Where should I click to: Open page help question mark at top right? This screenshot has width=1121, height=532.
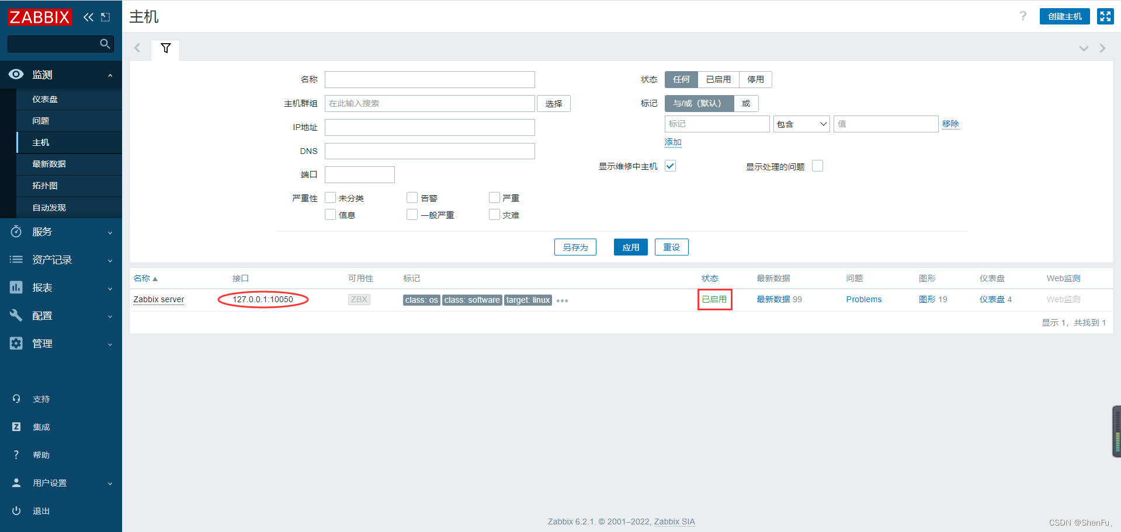1023,16
